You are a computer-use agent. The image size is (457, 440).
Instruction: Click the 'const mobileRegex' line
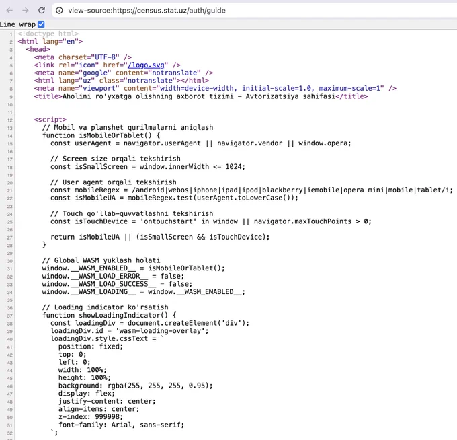click(252, 190)
